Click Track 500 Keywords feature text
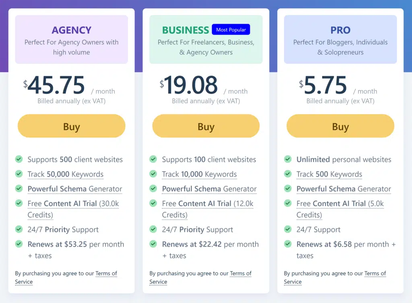 pos(329,174)
